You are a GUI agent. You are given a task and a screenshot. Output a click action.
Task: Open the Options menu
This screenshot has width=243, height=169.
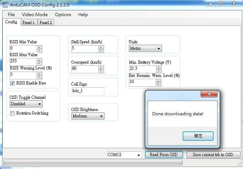[x=63, y=15]
